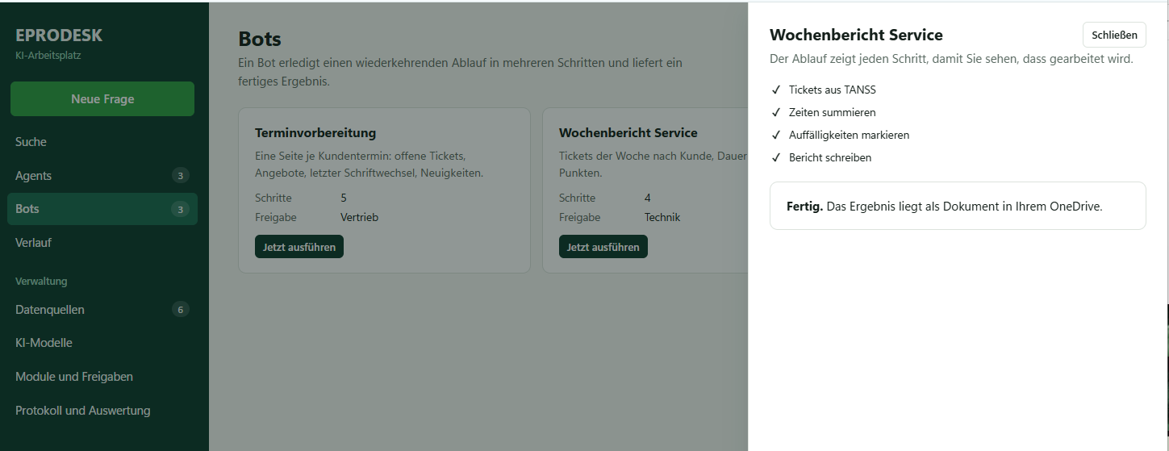Image resolution: width=1169 pixels, height=451 pixels.
Task: Open Verlauf in the sidebar
Action: pyautogui.click(x=102, y=243)
